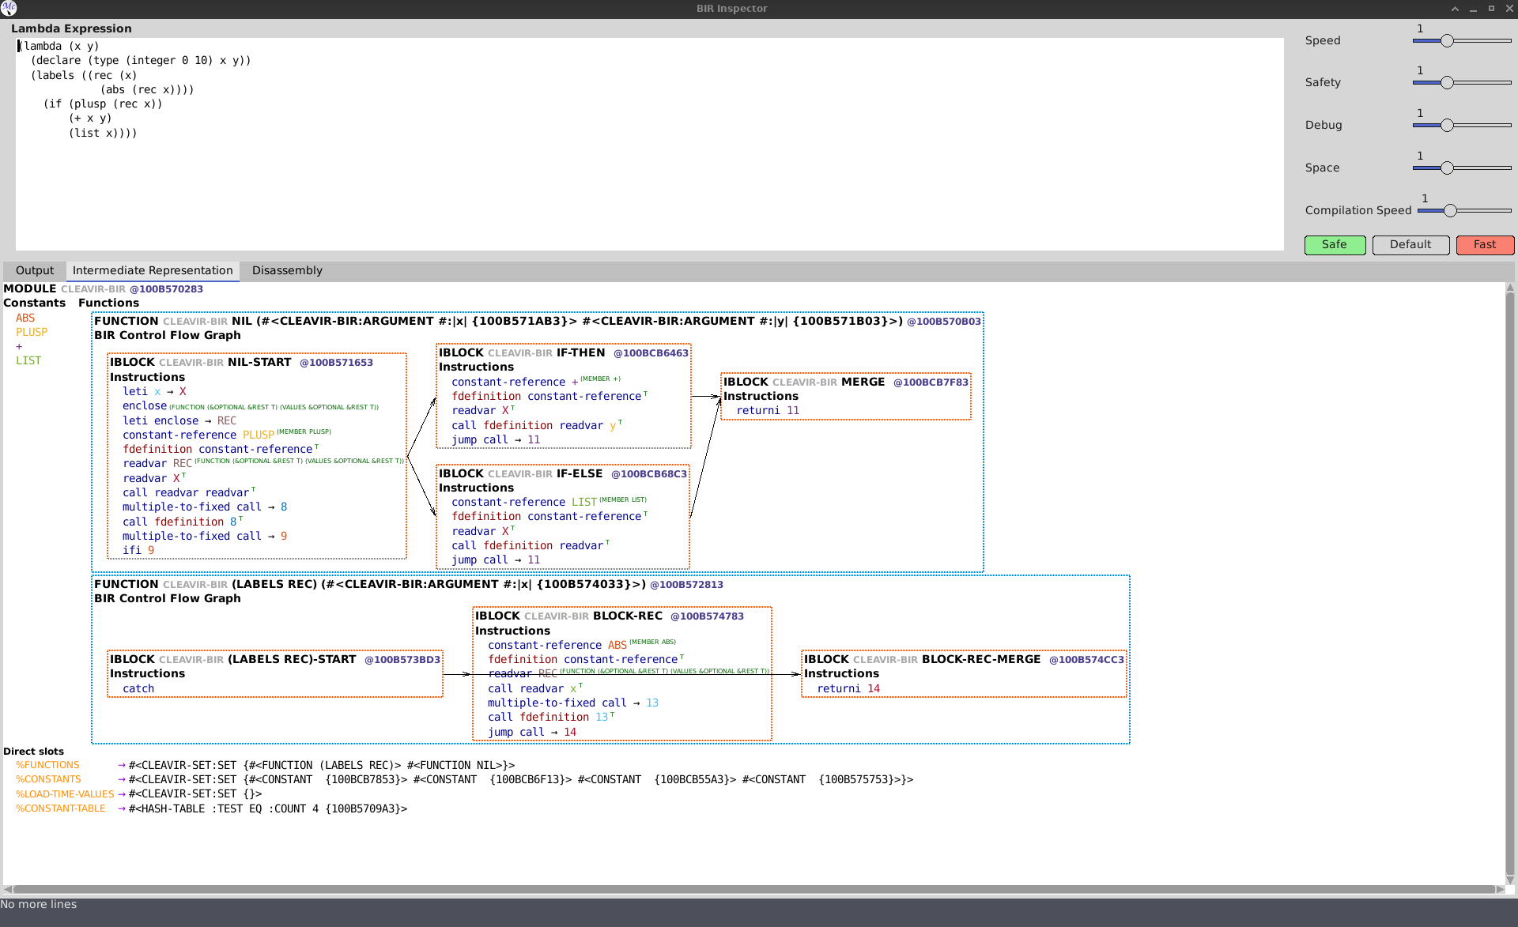Click the %CONSTANTS direct slot

click(x=48, y=780)
